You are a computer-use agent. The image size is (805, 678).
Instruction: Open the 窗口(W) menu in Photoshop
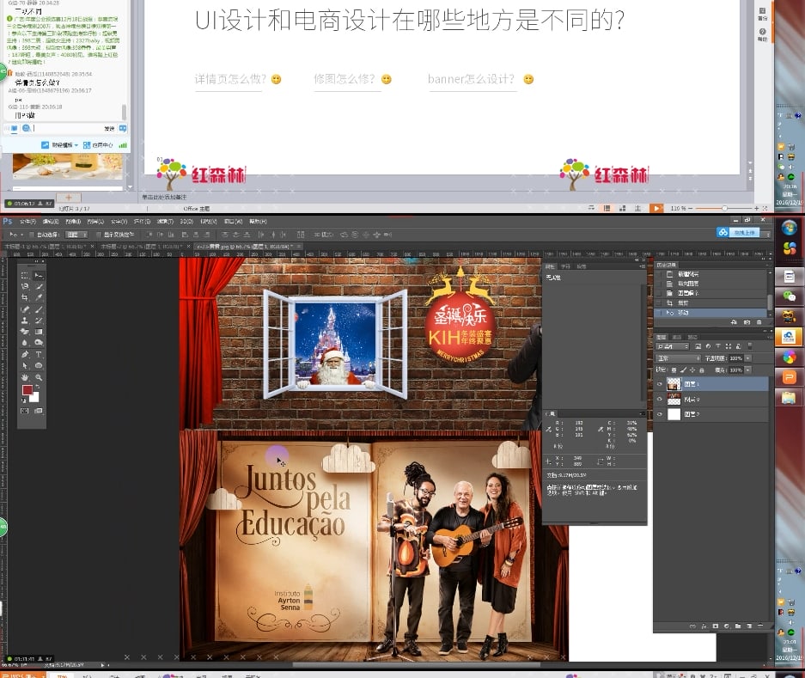click(233, 222)
